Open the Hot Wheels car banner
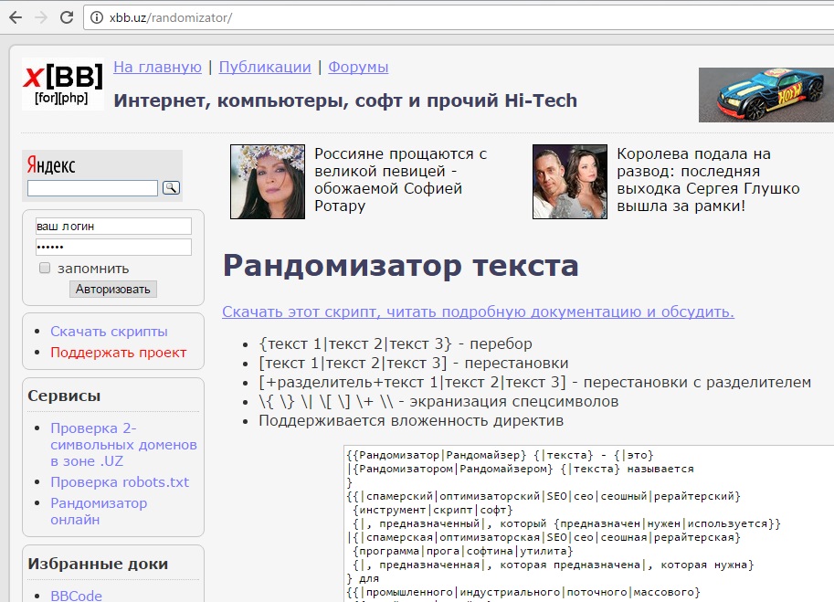834x602 pixels. 765,95
